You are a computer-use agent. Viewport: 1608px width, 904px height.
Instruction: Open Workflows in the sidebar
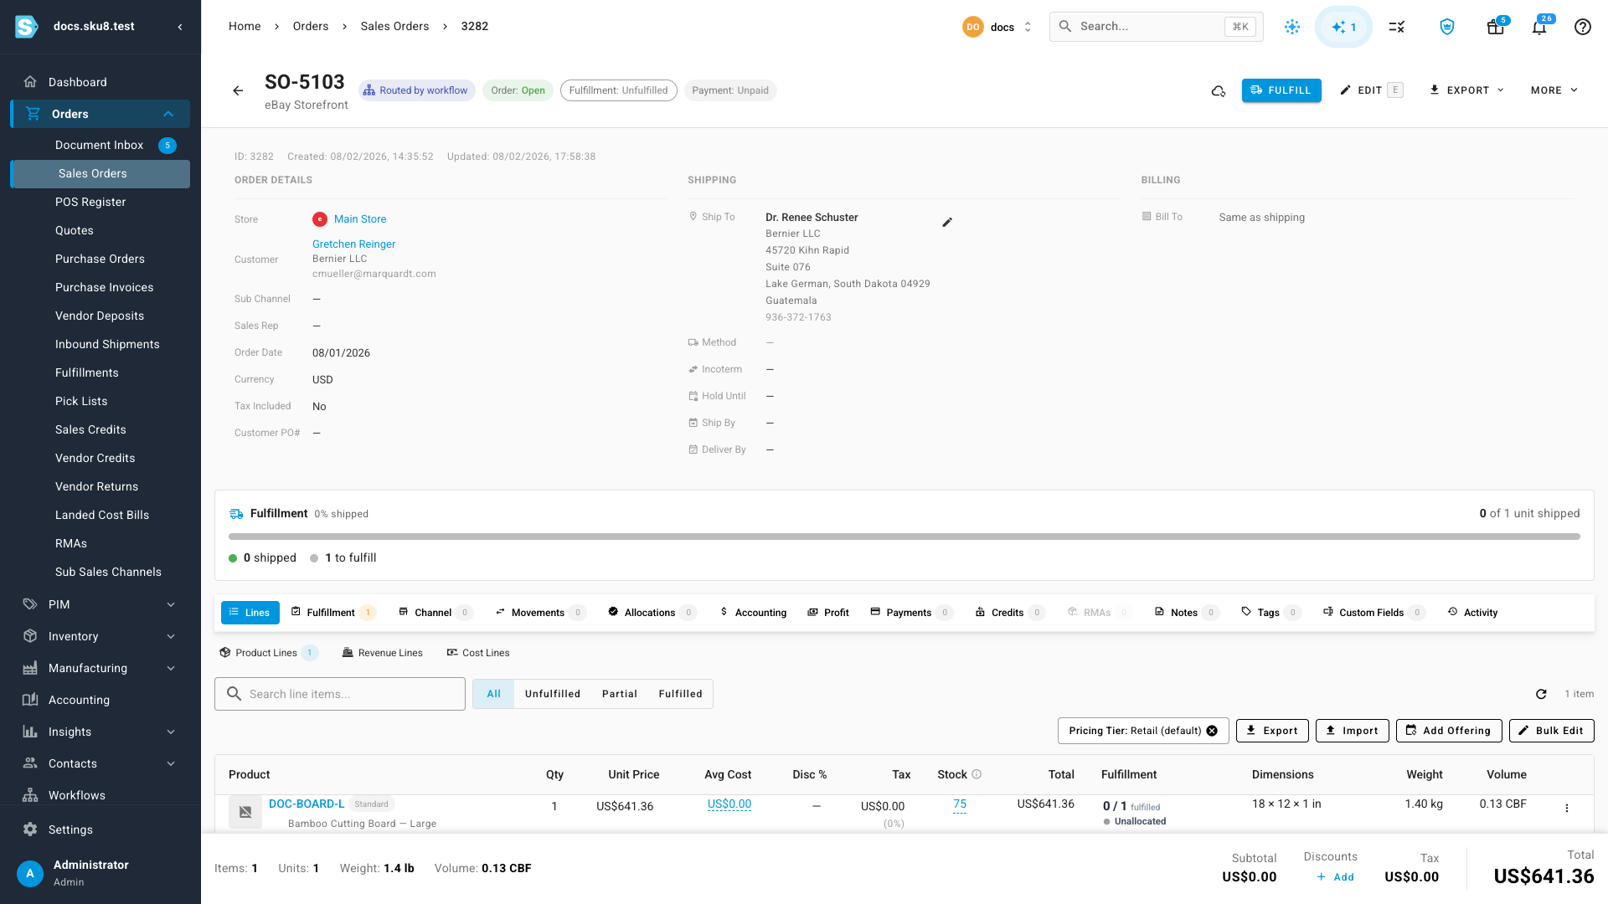tap(100, 795)
